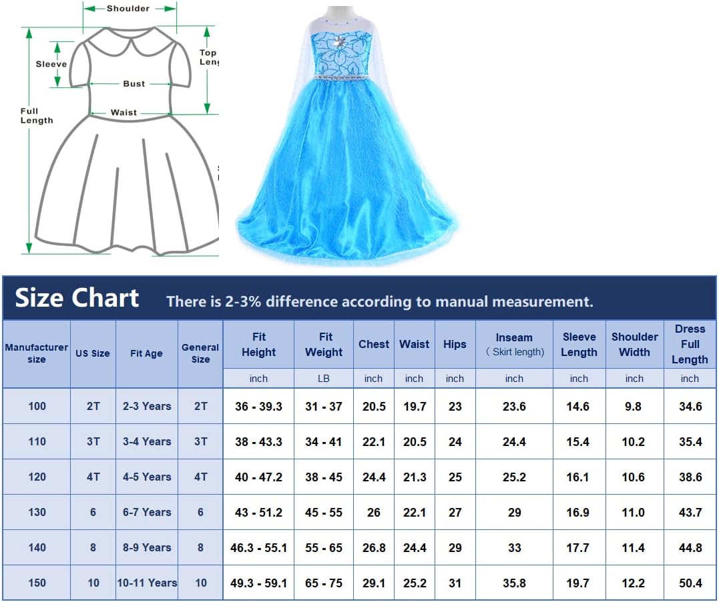Click the Fit Weight column header
Screen dimensions: 719x602
coord(324,345)
